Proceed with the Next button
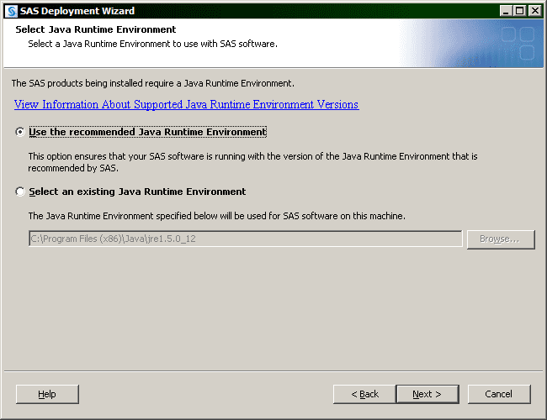The height and width of the screenshot is (420, 547). coord(428,394)
